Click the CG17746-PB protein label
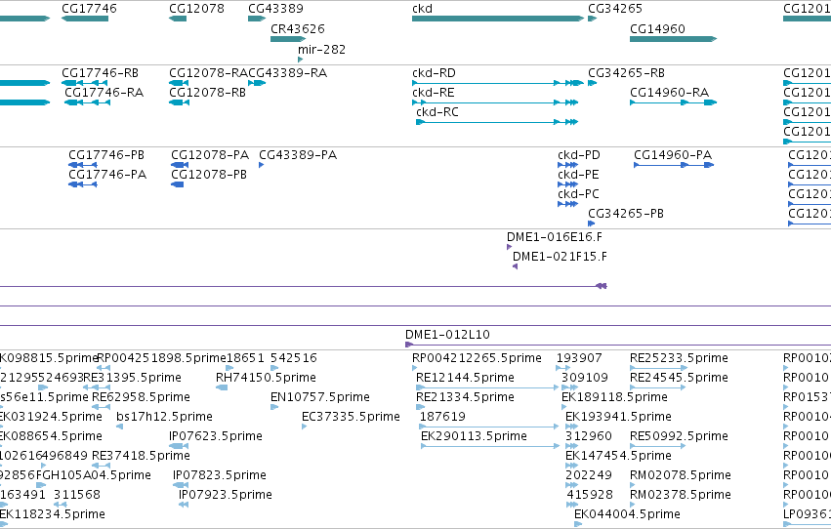The width and height of the screenshot is (831, 529). 106,155
